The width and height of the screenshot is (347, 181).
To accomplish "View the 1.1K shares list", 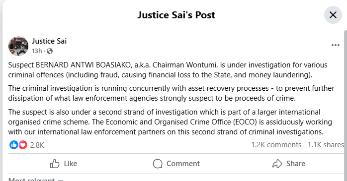I will (326, 145).
